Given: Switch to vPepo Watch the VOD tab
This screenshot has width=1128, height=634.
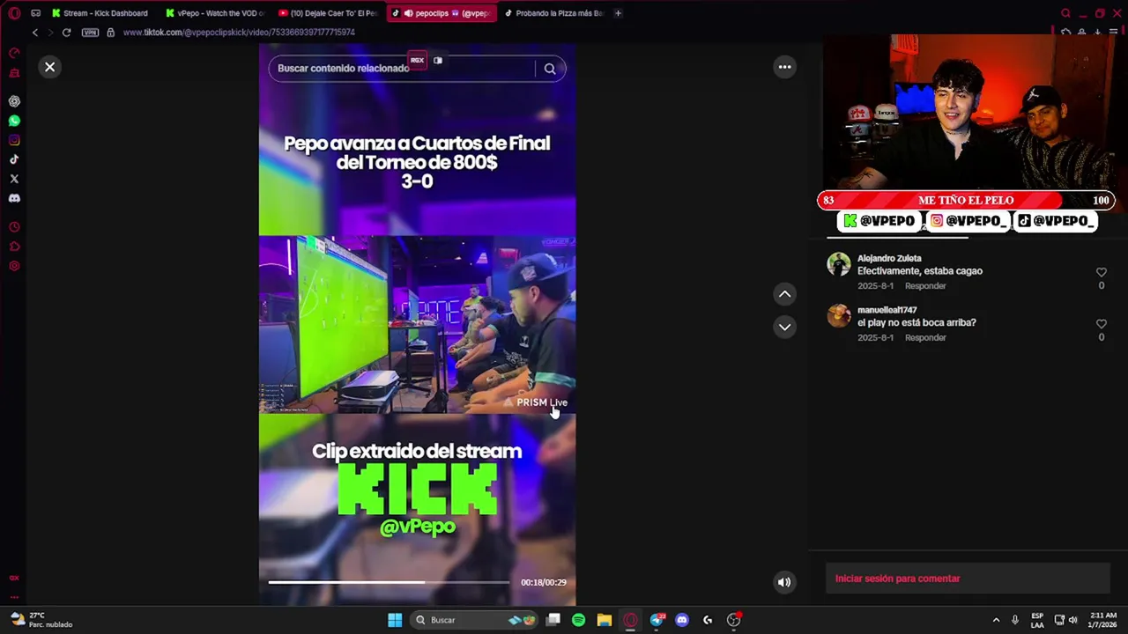Looking at the screenshot, I should tap(215, 13).
